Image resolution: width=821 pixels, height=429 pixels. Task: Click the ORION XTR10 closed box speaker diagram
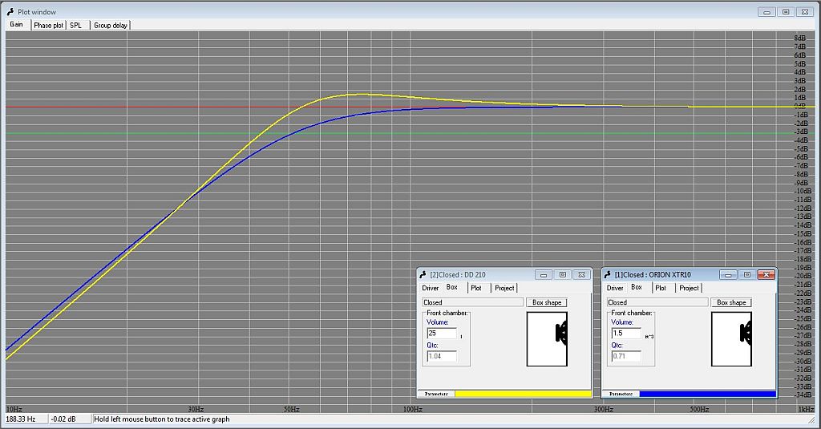click(730, 338)
